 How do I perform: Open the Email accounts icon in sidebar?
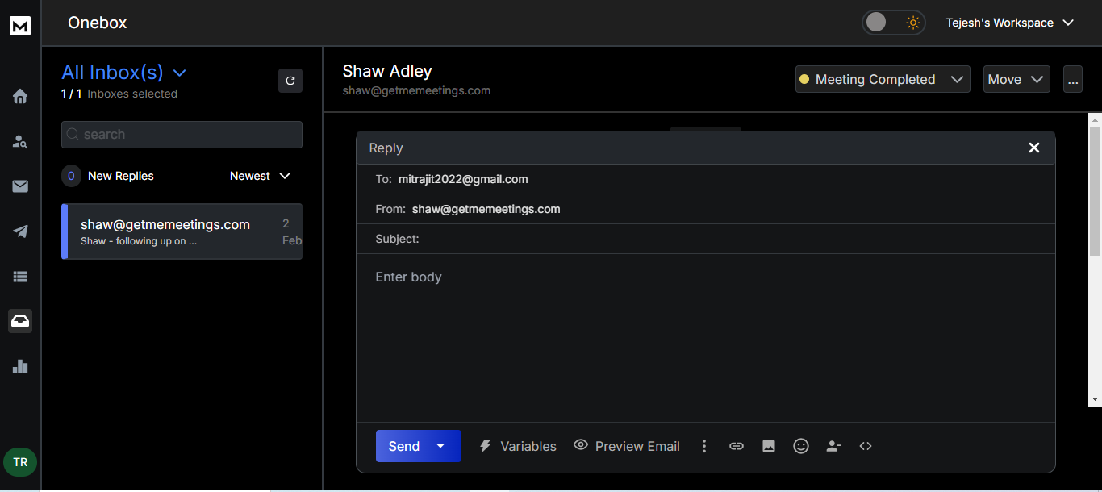click(19, 186)
